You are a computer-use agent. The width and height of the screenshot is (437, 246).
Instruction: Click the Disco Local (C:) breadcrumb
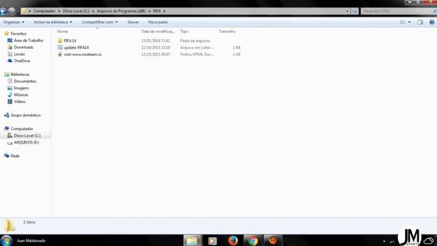(x=76, y=11)
